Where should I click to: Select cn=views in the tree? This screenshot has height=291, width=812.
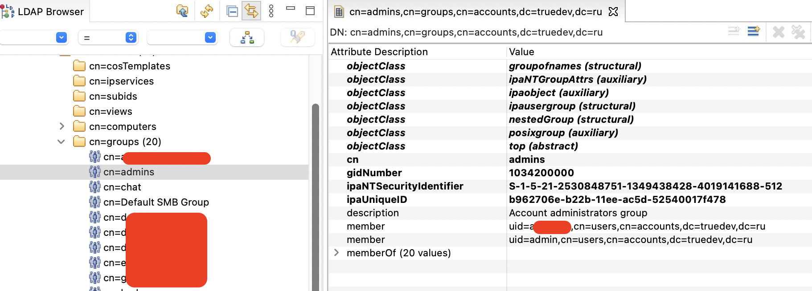point(111,111)
